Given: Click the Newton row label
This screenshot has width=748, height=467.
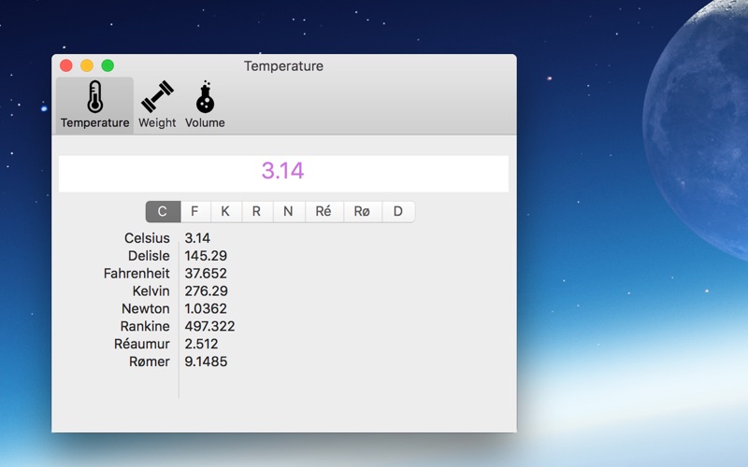Looking at the screenshot, I should pyautogui.click(x=146, y=308).
